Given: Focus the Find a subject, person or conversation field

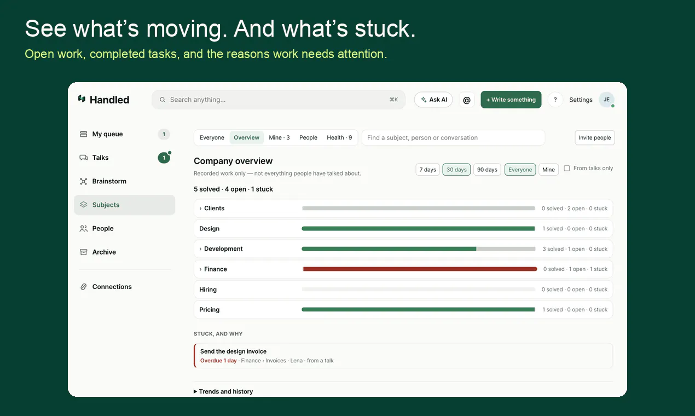Looking at the screenshot, I should 453,137.
